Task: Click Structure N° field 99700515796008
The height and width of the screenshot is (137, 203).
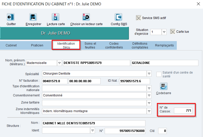Action: tap(125, 131)
